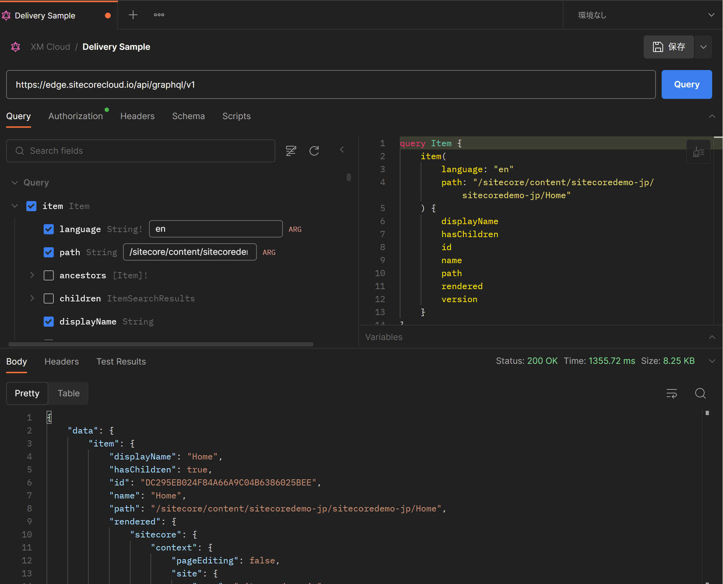Uncheck the language argument checkbox
The width and height of the screenshot is (723, 584).
click(49, 229)
